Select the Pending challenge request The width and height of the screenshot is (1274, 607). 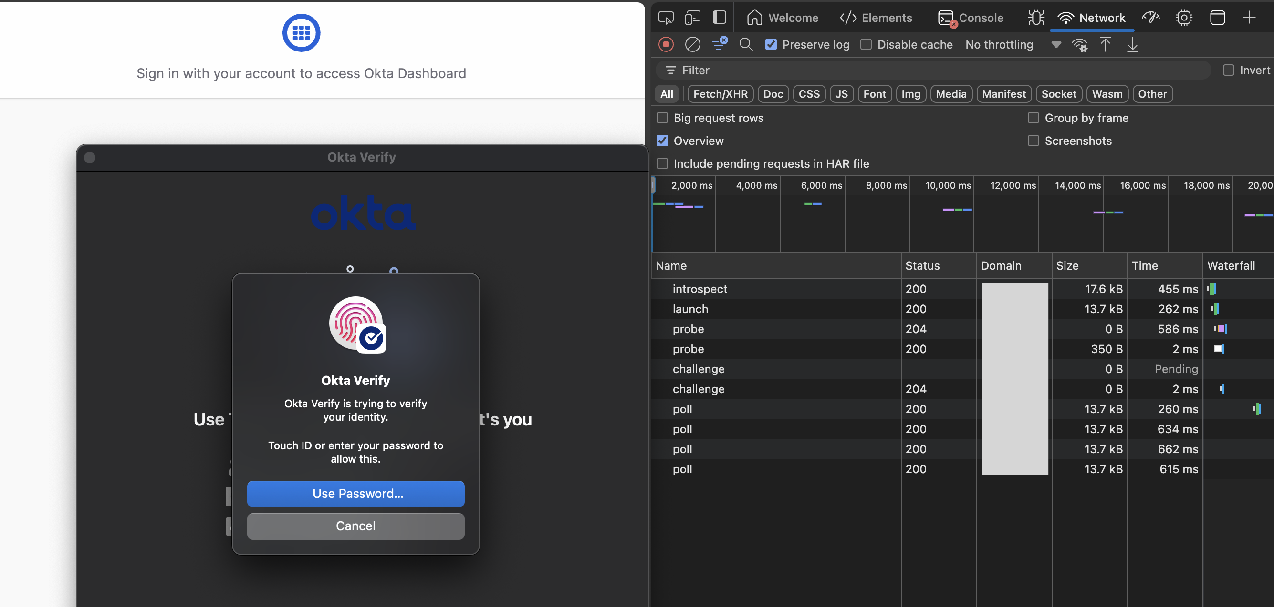pos(962,369)
